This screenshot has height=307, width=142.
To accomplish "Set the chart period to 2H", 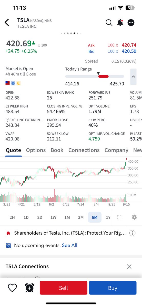I will [12, 217].
